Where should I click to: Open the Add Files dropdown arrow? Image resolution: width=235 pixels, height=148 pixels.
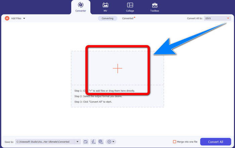[x=24, y=18]
